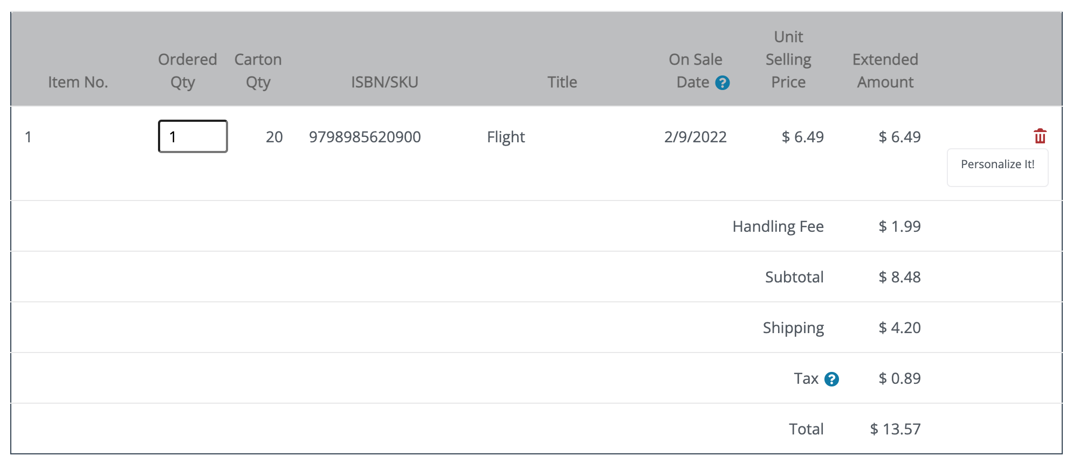Click the ISBN/SKU column header
This screenshot has height=463, width=1073.
click(384, 82)
